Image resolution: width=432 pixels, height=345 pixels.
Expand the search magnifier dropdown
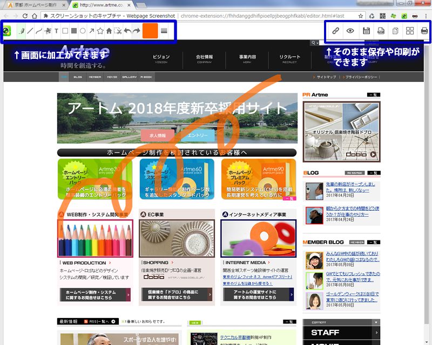point(314,43)
